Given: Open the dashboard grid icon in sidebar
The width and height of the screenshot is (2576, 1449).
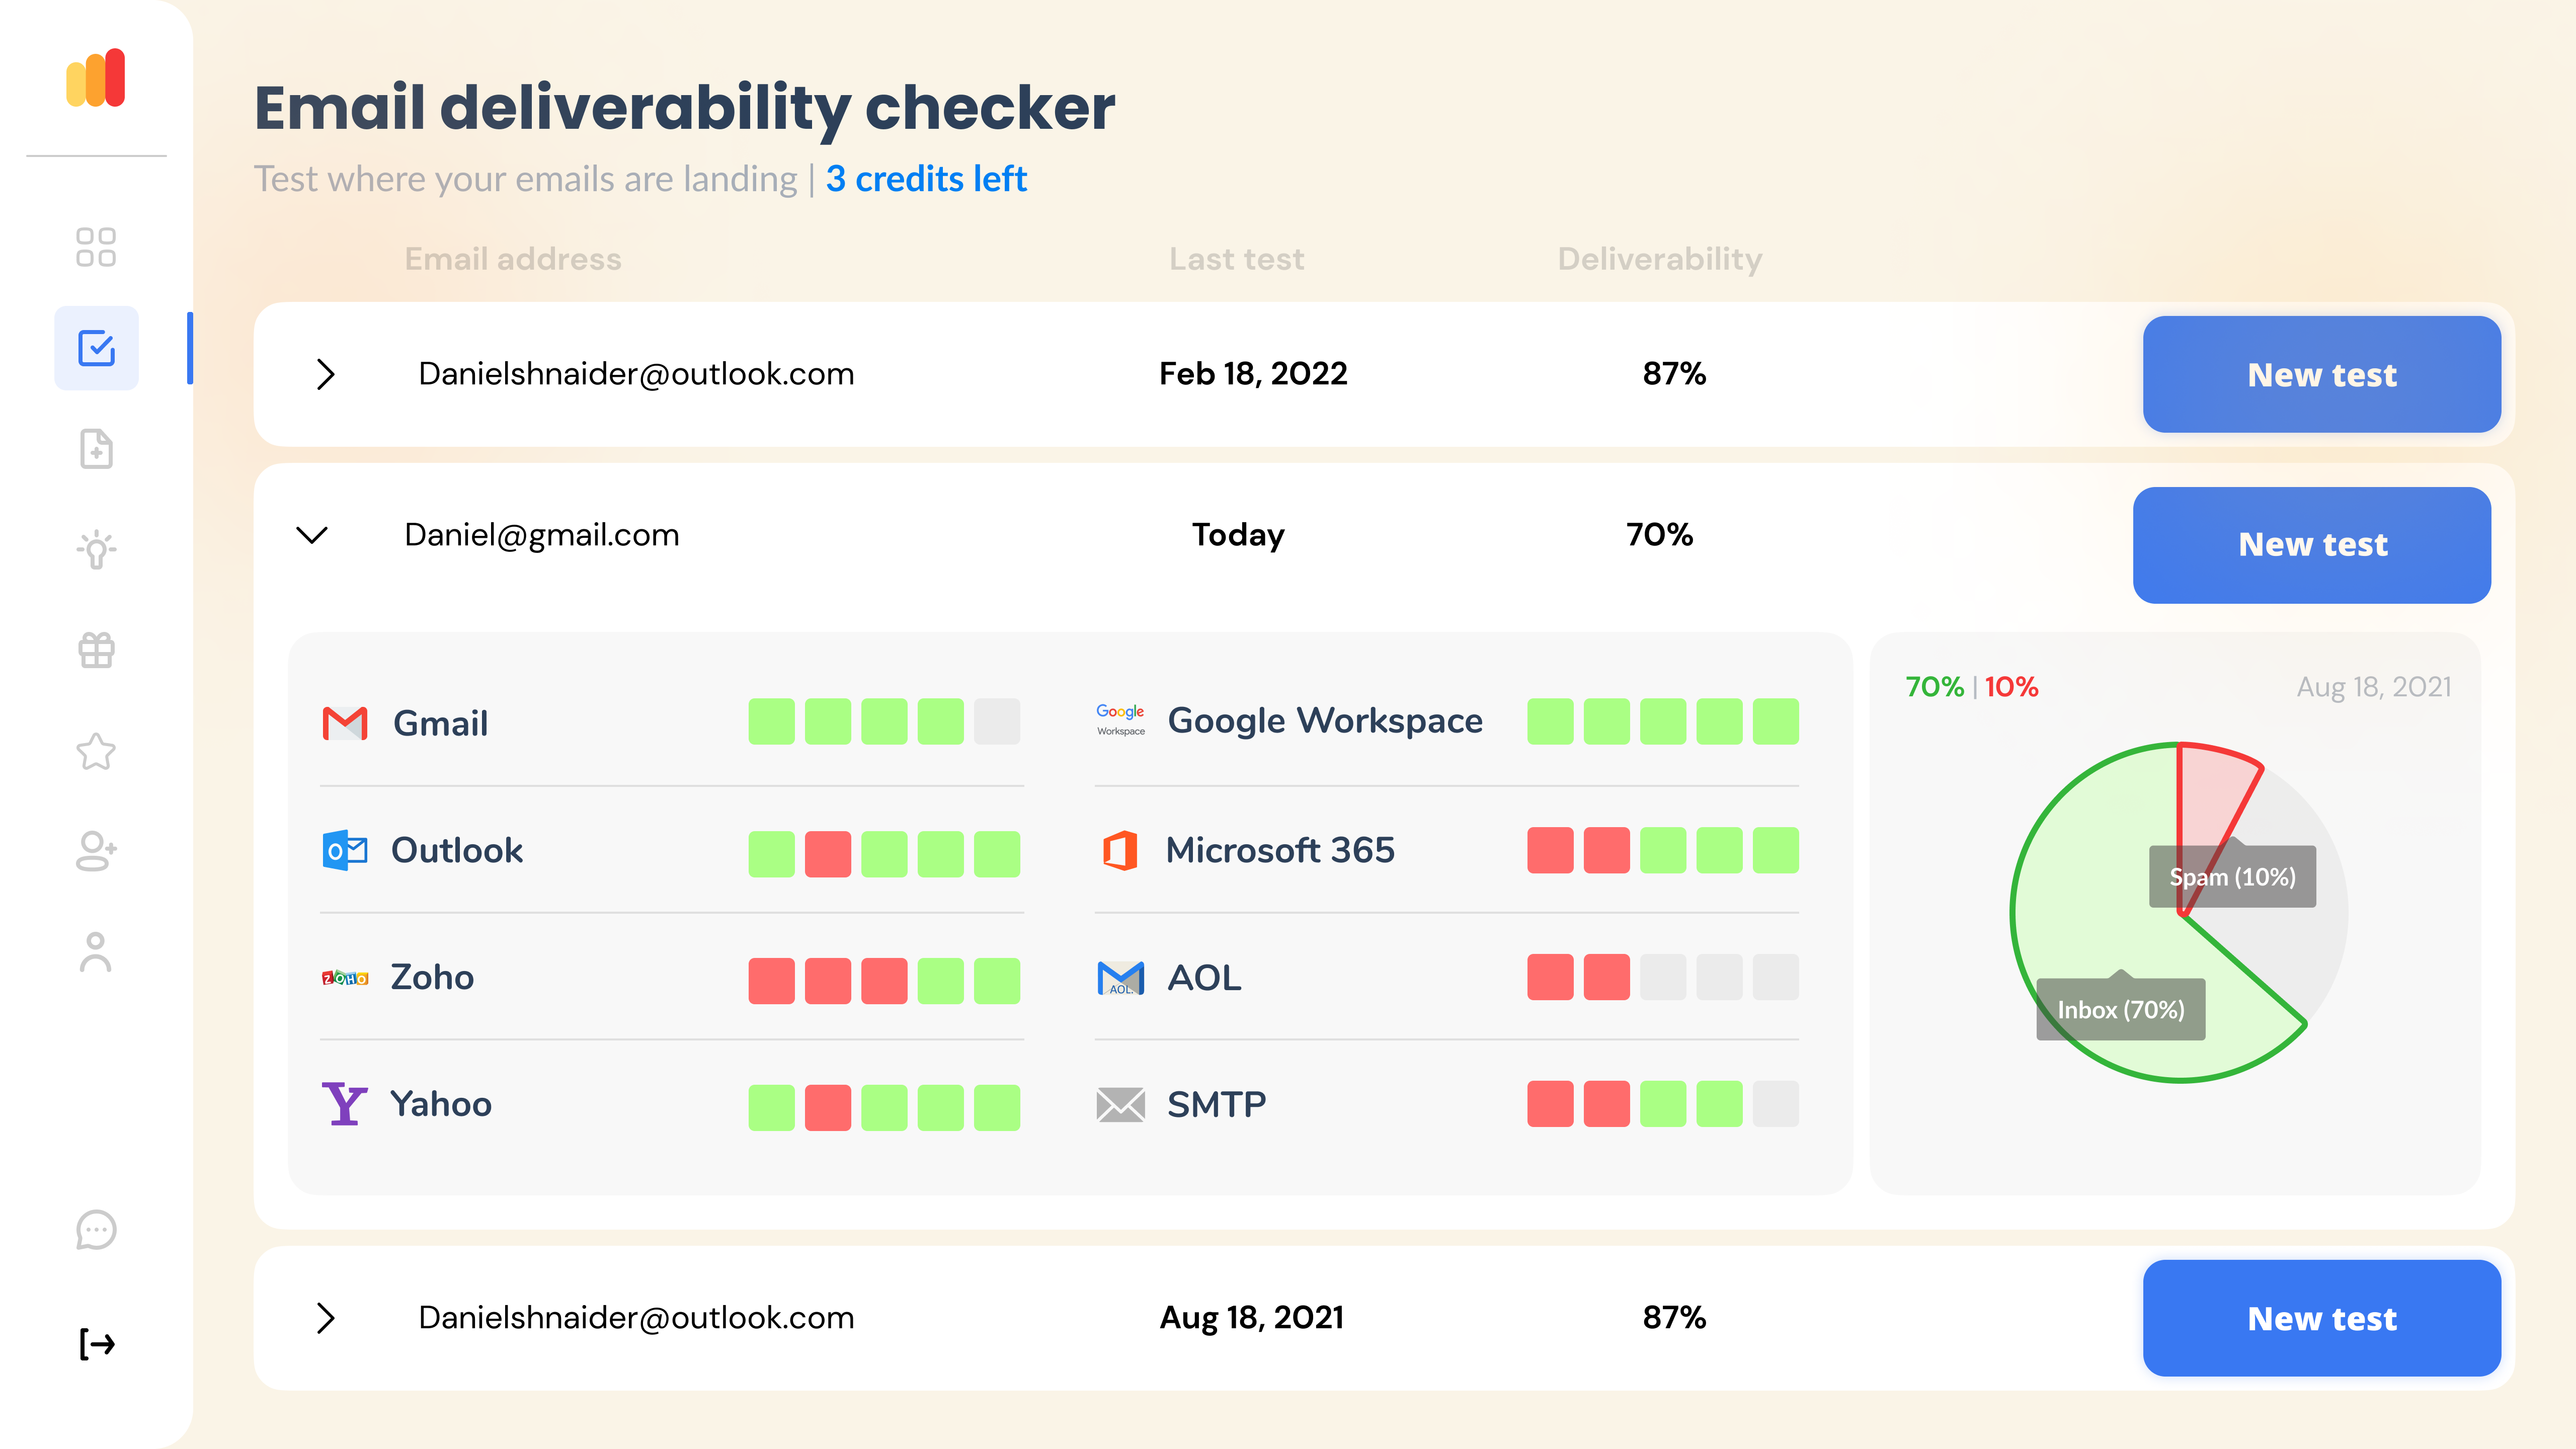Looking at the screenshot, I should point(96,247).
